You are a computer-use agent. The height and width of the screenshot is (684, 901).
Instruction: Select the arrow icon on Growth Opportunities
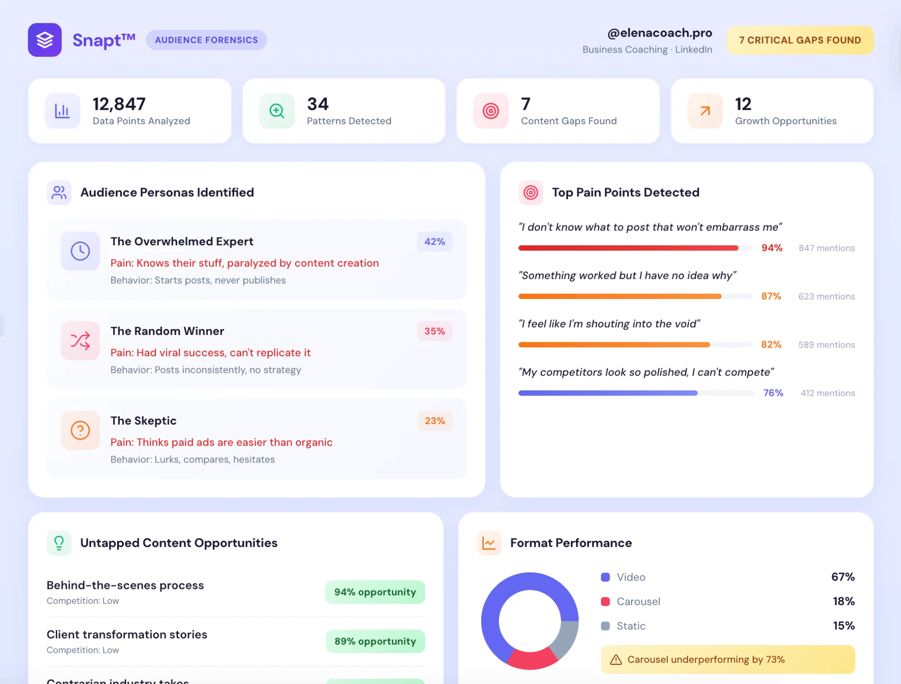[x=704, y=110]
